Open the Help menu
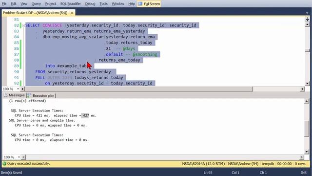 click(x=131, y=4)
